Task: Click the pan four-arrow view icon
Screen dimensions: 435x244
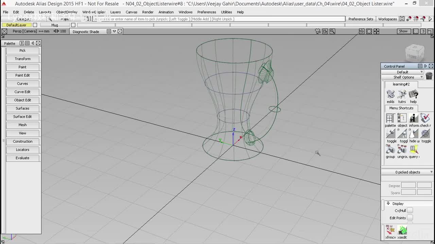Action: coord(377,31)
